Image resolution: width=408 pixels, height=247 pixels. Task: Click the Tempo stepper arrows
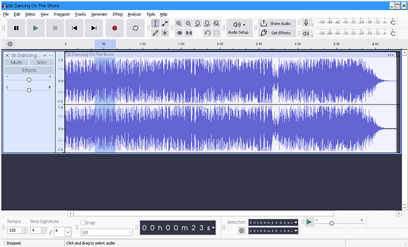pos(25,230)
